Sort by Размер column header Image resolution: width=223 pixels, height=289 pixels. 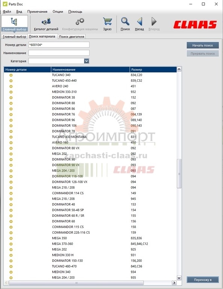(x=153, y=70)
